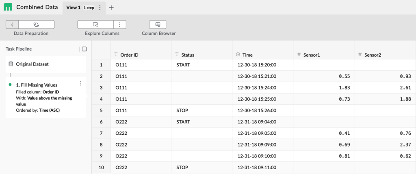Select row number 1
Image resolution: width=416 pixels, height=174 pixels.
tap(101, 65)
